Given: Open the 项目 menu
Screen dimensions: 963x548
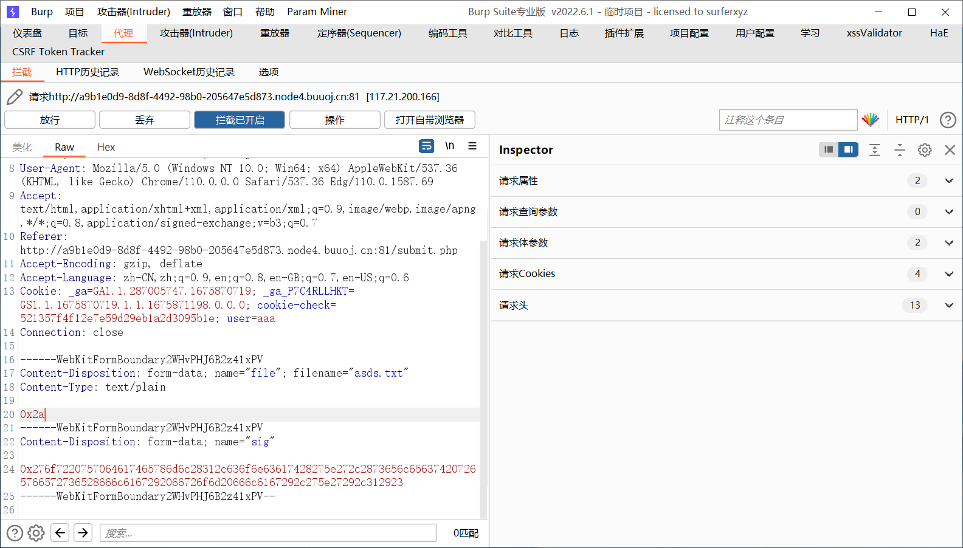Looking at the screenshot, I should (x=75, y=12).
